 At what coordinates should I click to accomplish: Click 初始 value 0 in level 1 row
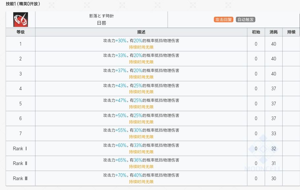tap(256, 44)
